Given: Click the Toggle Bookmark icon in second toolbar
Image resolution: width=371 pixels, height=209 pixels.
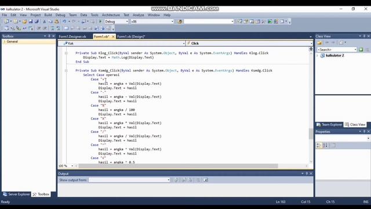Looking at the screenshot, I should pos(66,28).
